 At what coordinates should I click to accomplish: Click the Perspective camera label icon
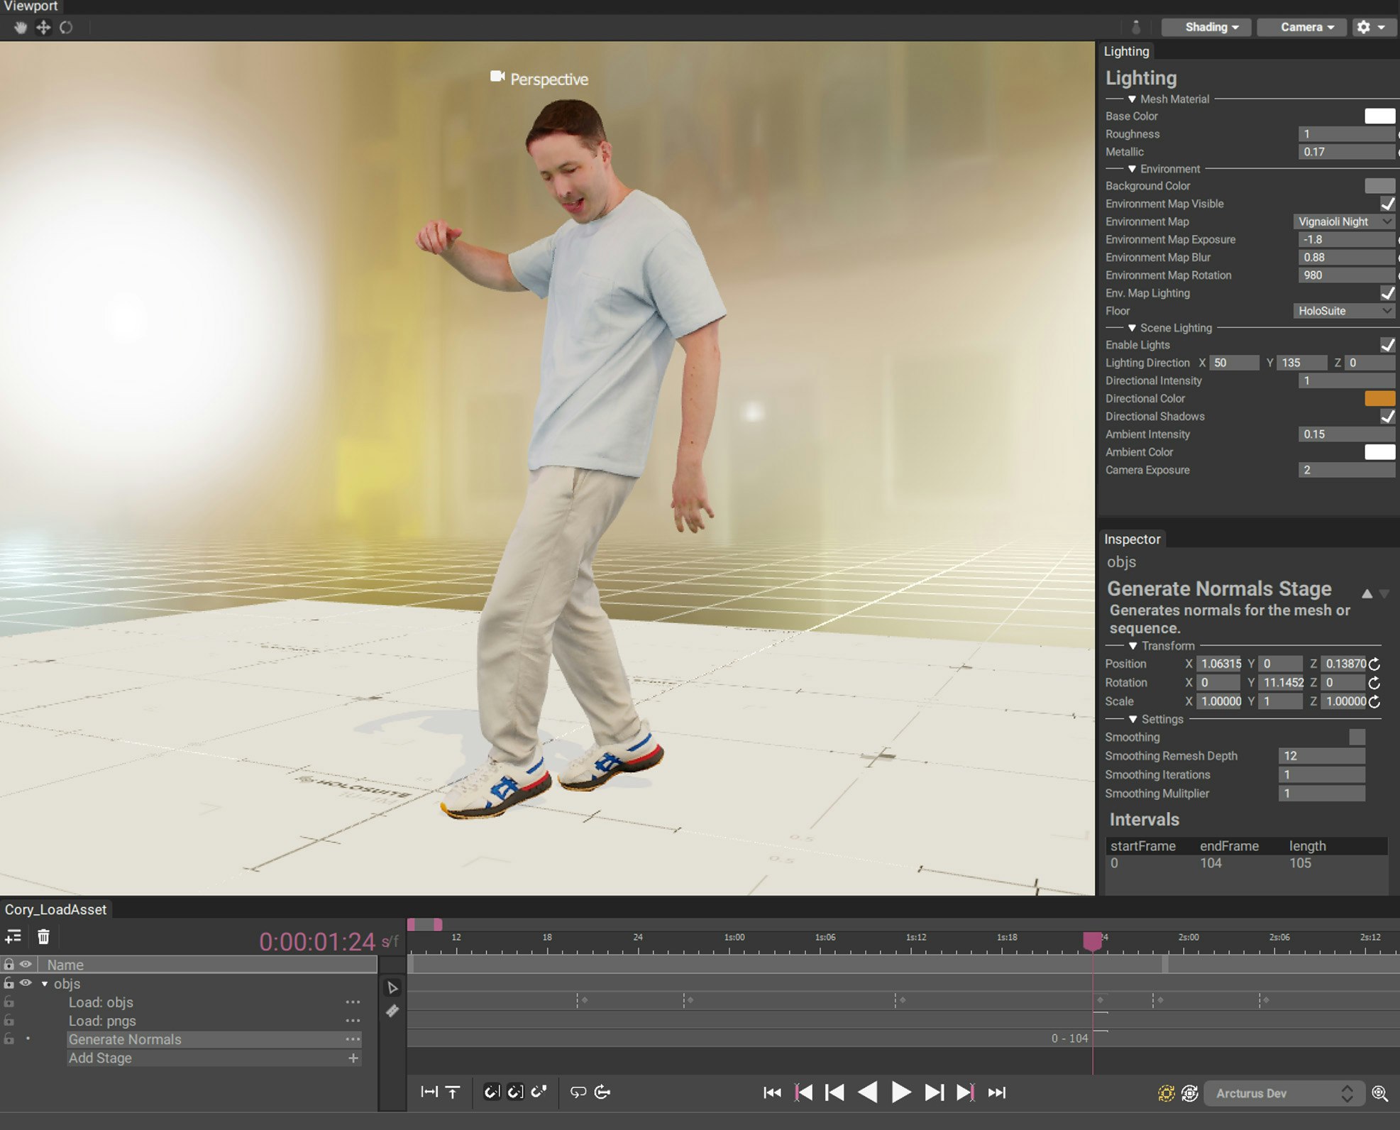(497, 77)
